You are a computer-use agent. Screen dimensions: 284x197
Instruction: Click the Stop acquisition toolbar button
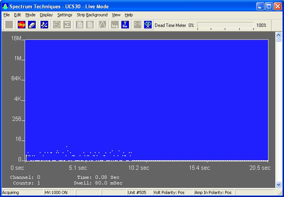tap(21, 25)
